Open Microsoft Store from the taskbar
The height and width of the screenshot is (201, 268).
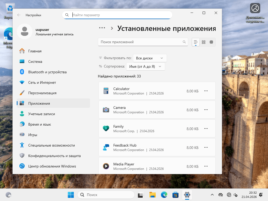[x=175, y=195]
